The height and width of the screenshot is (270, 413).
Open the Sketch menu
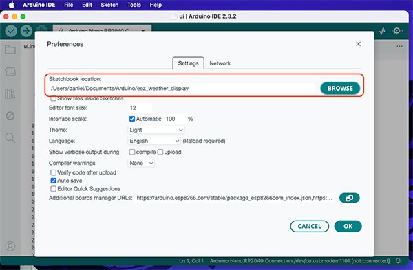tap(109, 5)
